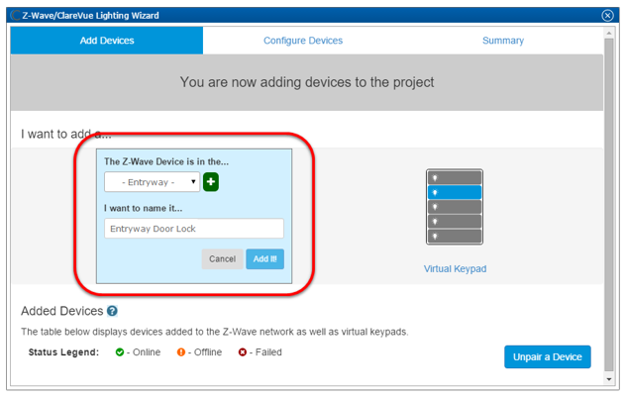Switch to the Configure Devices tab
625x396 pixels.
coord(303,41)
